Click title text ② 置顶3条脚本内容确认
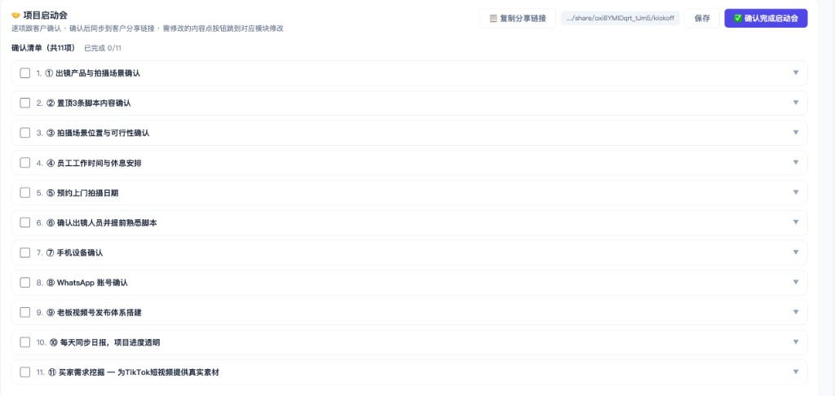Image resolution: width=835 pixels, height=396 pixels. click(x=88, y=103)
